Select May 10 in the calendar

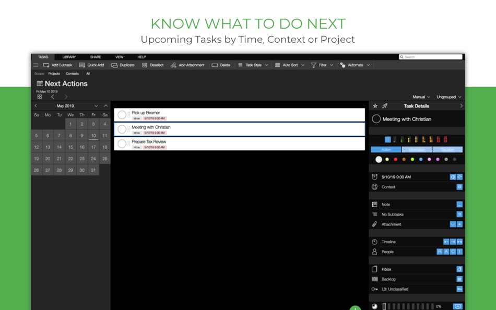click(93, 136)
